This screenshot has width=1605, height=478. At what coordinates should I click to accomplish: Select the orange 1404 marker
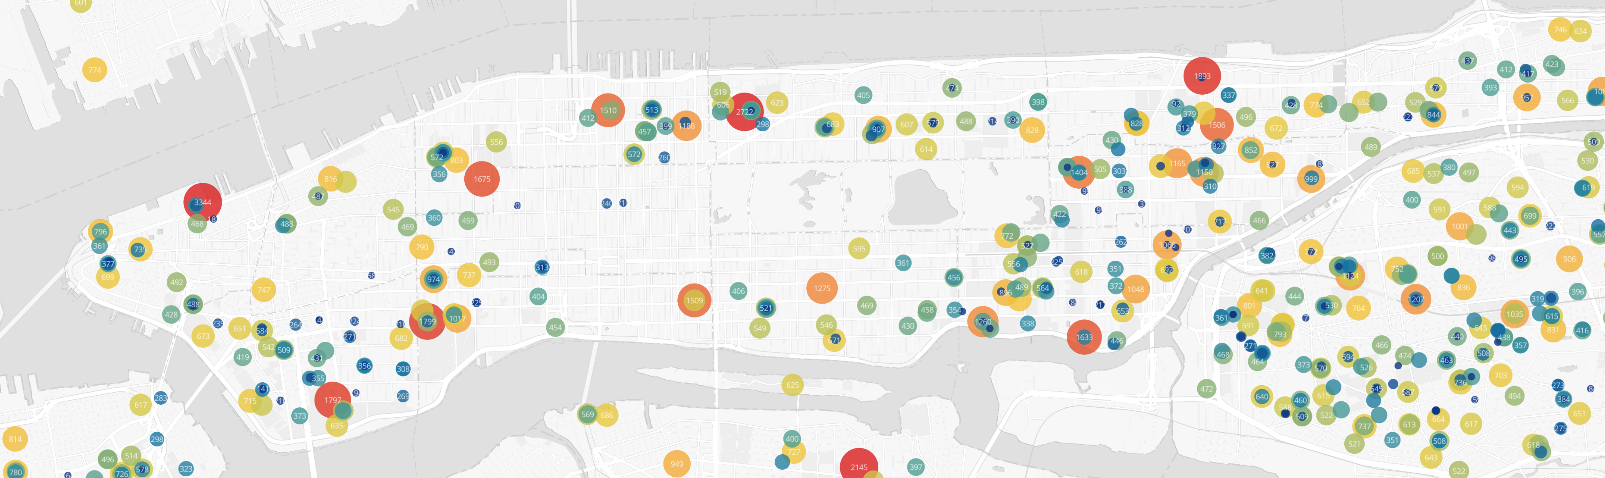click(x=1079, y=173)
